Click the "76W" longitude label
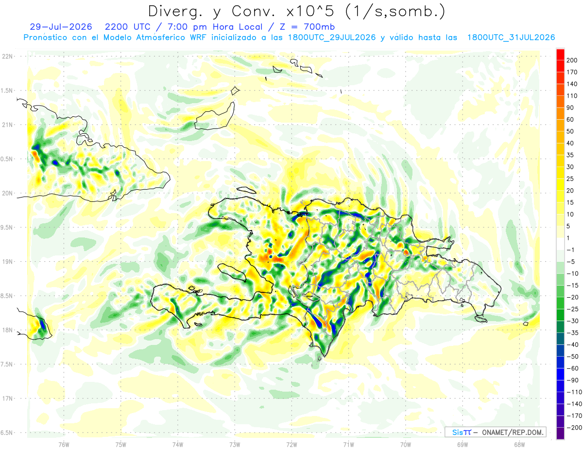This screenshot has width=583, height=451. coord(64,444)
